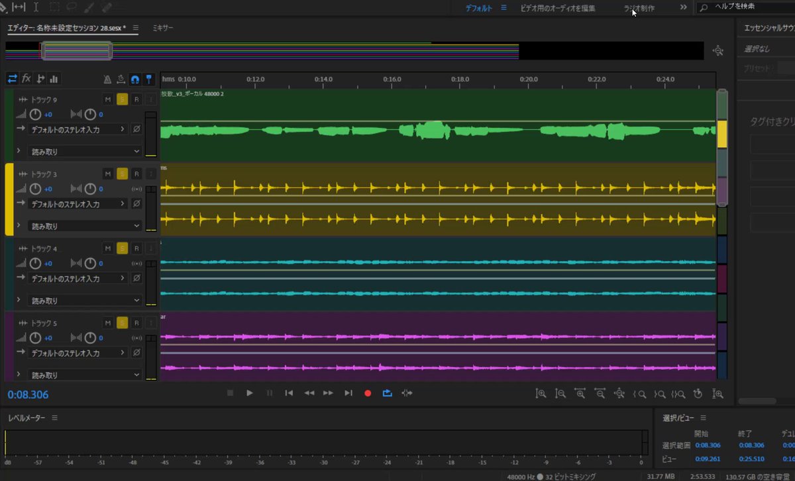Image resolution: width=795 pixels, height=481 pixels.
Task: Select ラジオ制作 workspace
Action: (x=639, y=8)
